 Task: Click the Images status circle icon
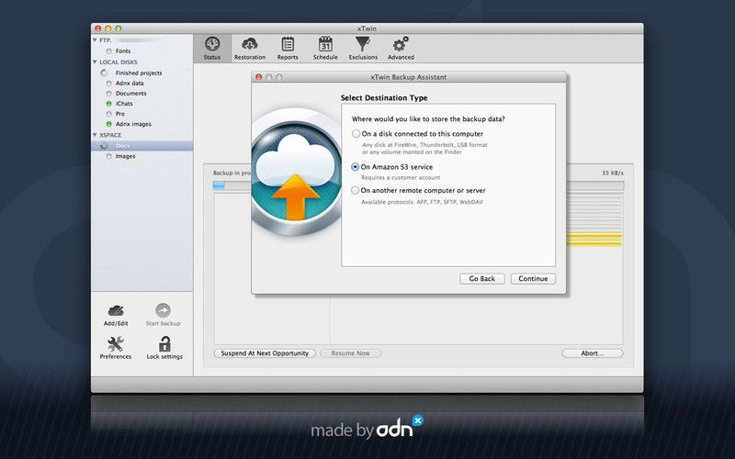point(108,156)
